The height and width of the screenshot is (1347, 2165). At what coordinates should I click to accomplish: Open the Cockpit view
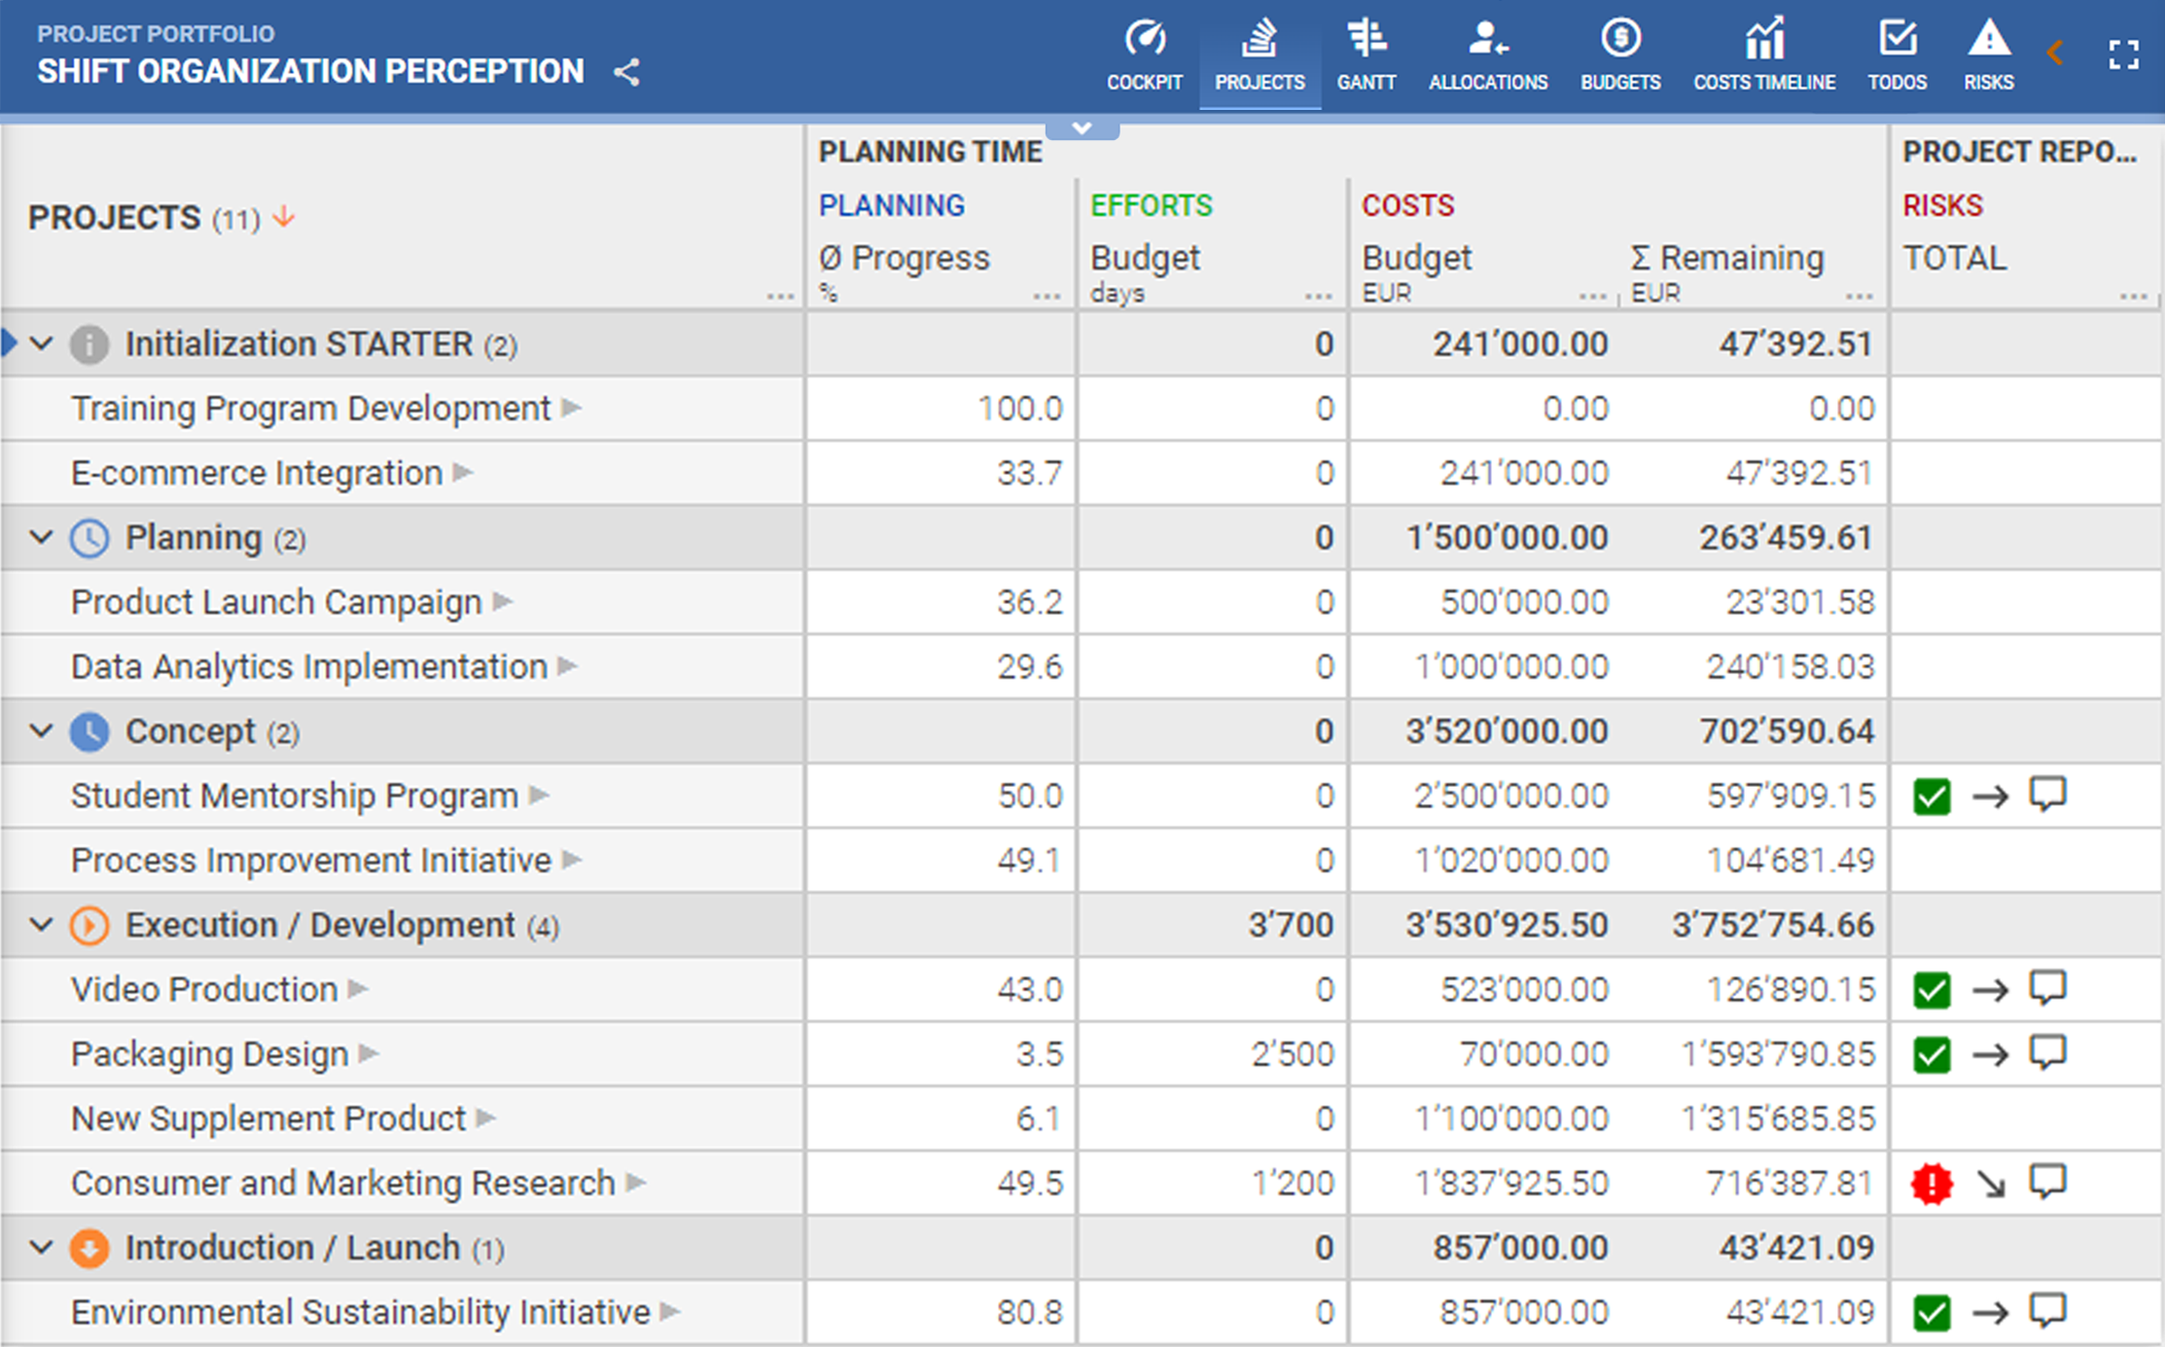pos(1145,56)
